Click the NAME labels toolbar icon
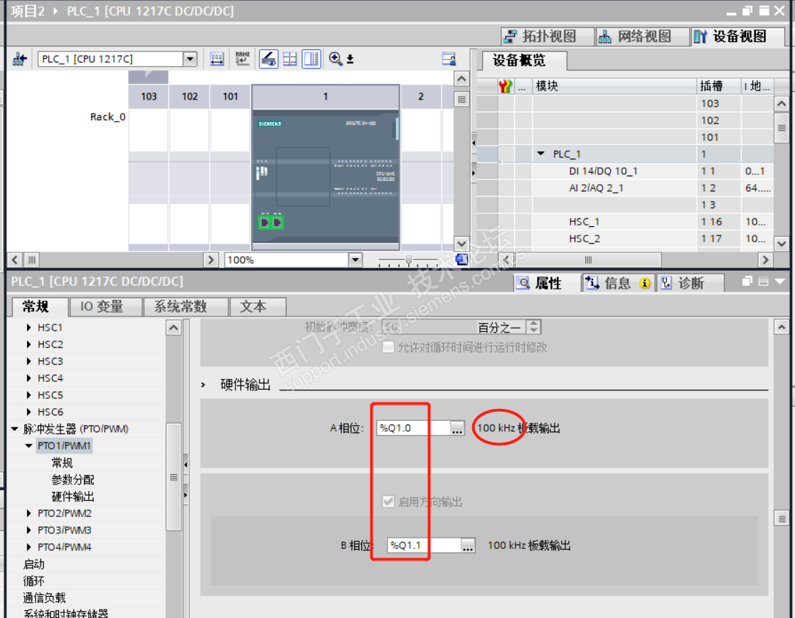Viewport: 795px width, 618px height. coord(242,59)
